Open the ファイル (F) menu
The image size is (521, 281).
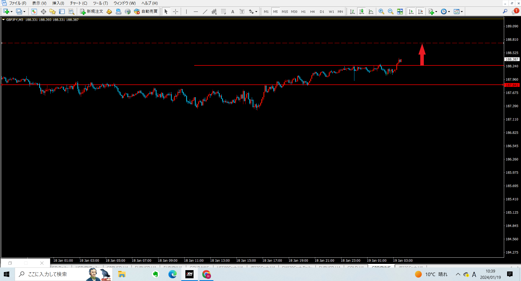tap(18, 3)
